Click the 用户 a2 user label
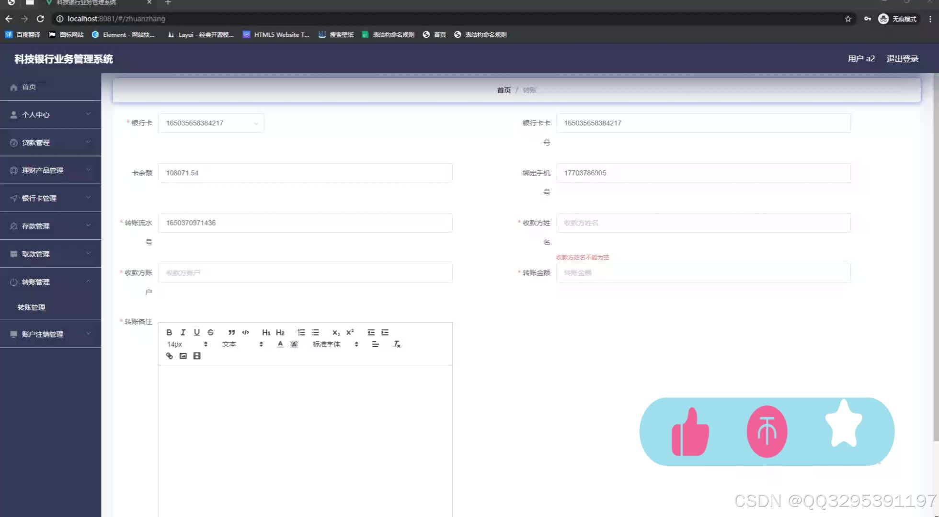The image size is (939, 517). point(861,58)
